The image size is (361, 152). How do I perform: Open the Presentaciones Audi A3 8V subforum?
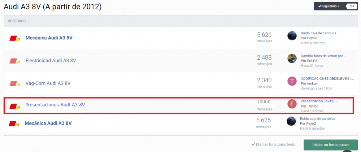(55, 105)
